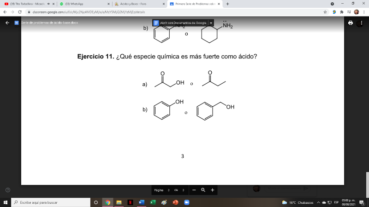The width and height of the screenshot is (369, 207).
Task: Click the colorful extension icon beside star
Action: [334, 12]
